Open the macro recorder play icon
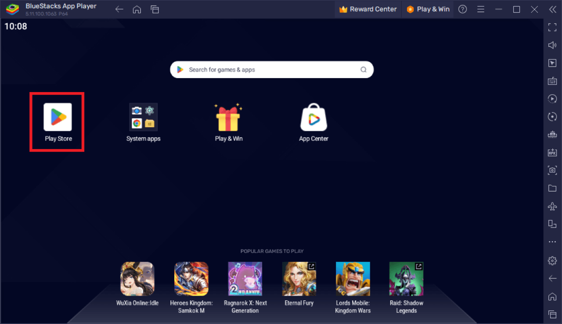The width and height of the screenshot is (562, 324). [x=552, y=99]
